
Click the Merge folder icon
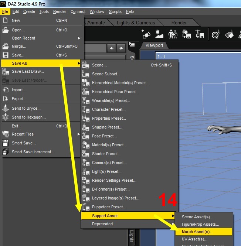point(5,46)
